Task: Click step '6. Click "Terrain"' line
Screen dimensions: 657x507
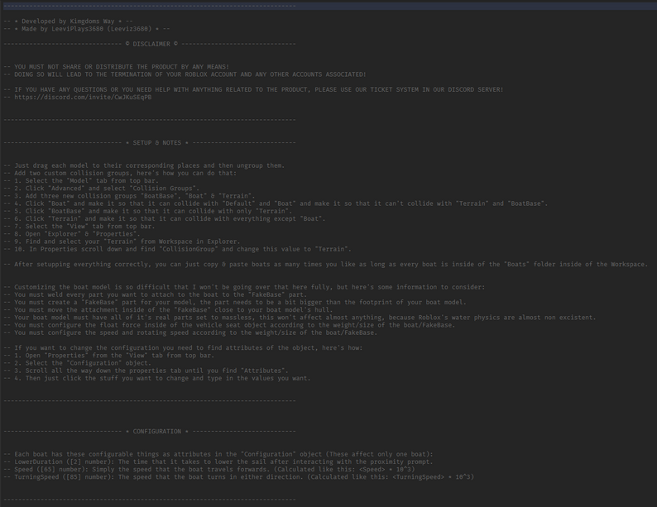Action: coord(165,218)
